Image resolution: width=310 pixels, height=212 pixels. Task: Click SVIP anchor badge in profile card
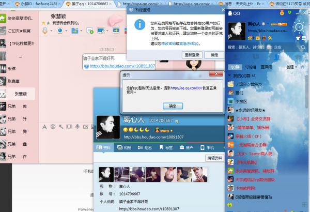[157, 130]
